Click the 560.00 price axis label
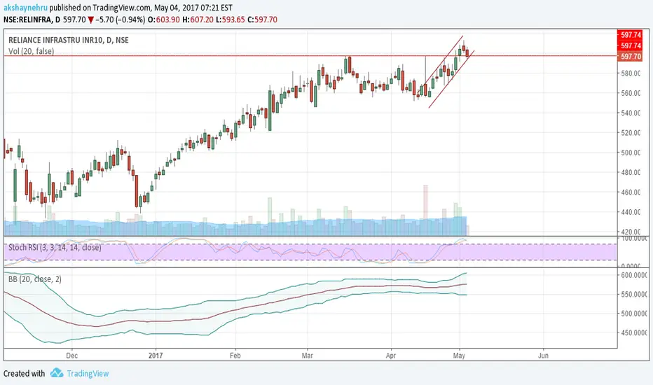Screen dimensions: 653x385 click(x=631, y=93)
